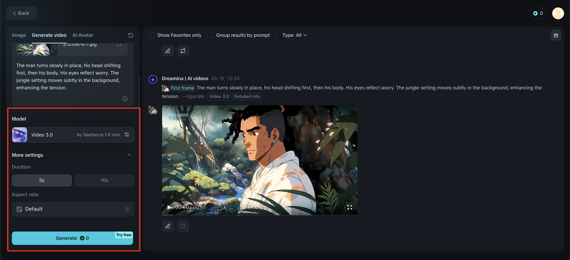The height and width of the screenshot is (260, 570).
Task: Click the "by Seedance 1.0 mini" label
Action: [99, 135]
